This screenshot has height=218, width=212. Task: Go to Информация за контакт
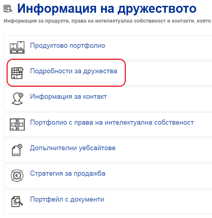click(x=68, y=97)
